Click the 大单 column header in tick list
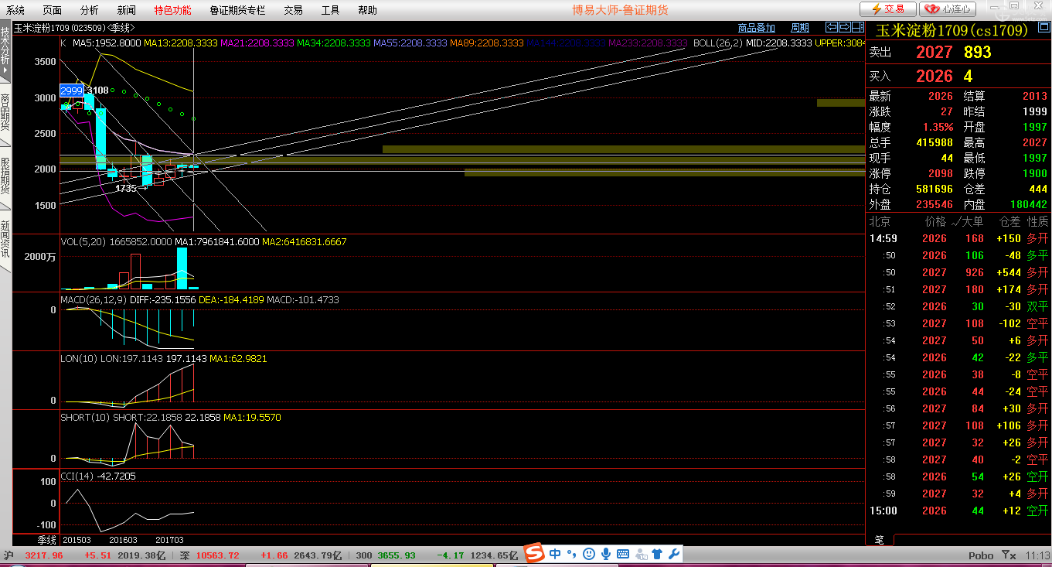 click(x=972, y=221)
